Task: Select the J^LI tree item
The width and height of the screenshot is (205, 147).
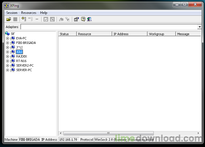Action: [19, 47]
